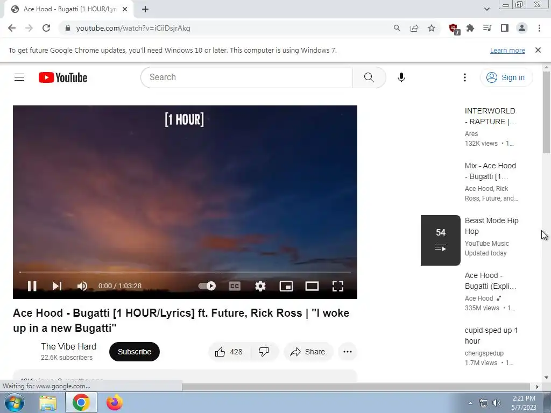The width and height of the screenshot is (551, 413).
Task: Open Chrome zoom magnifier in address bar
Action: [397, 28]
